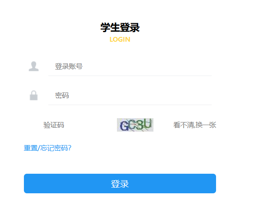Click the GC3U captcha image
Screen dimensions: 253x215
point(135,125)
